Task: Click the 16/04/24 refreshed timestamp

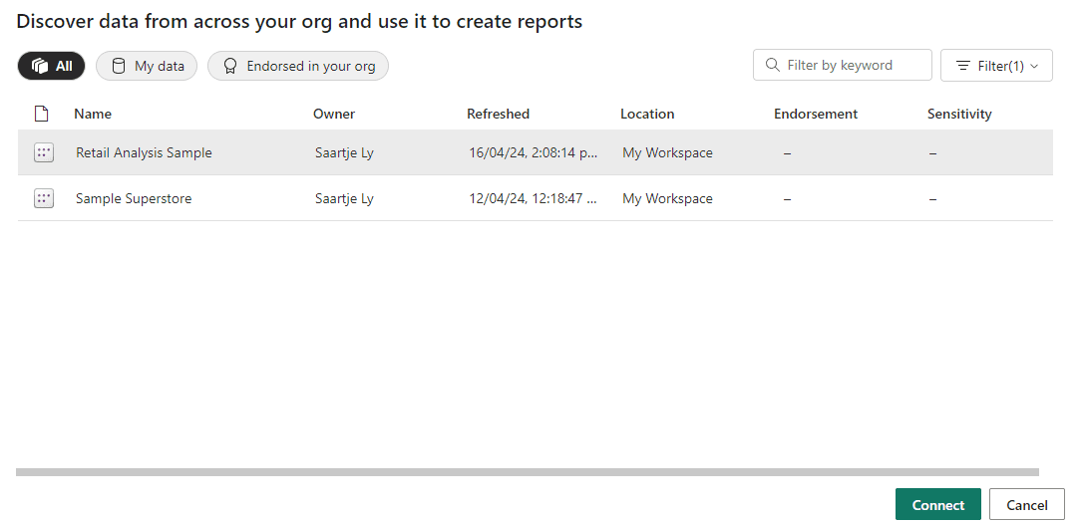Action: pos(533,152)
